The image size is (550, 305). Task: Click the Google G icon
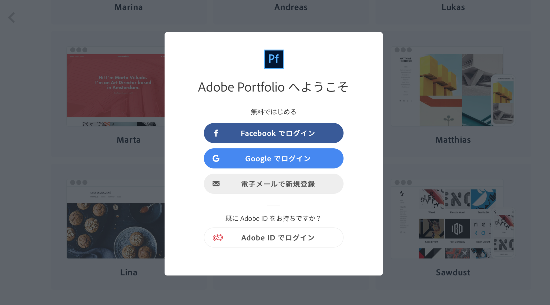(216, 158)
